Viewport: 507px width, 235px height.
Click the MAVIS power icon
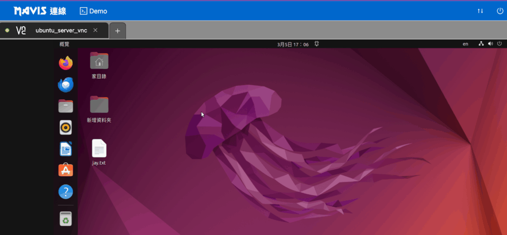pos(500,11)
